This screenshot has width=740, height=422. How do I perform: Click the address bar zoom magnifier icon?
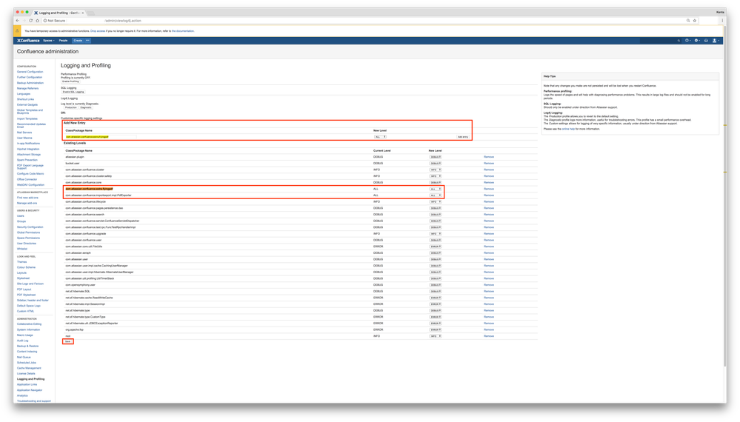pyautogui.click(x=688, y=21)
